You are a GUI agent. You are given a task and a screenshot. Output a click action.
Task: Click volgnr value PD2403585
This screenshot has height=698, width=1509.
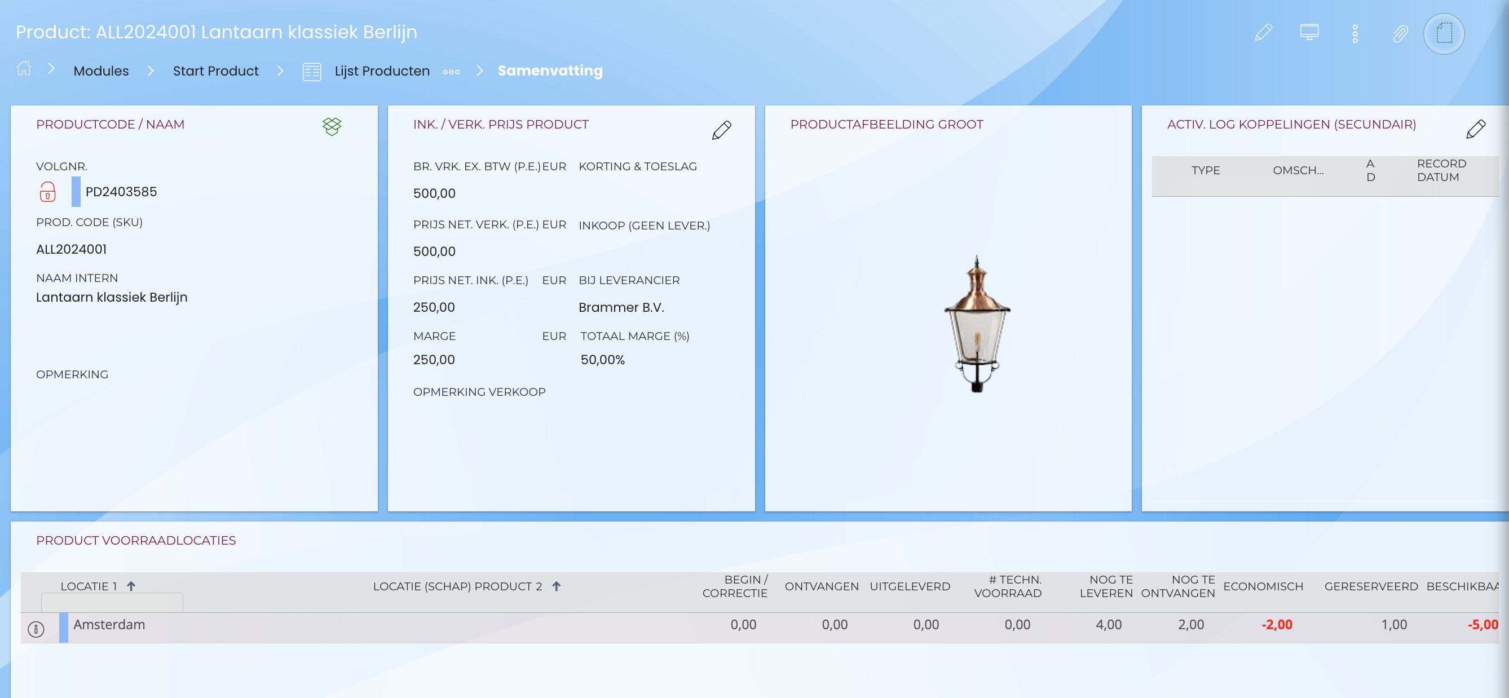pos(121,192)
